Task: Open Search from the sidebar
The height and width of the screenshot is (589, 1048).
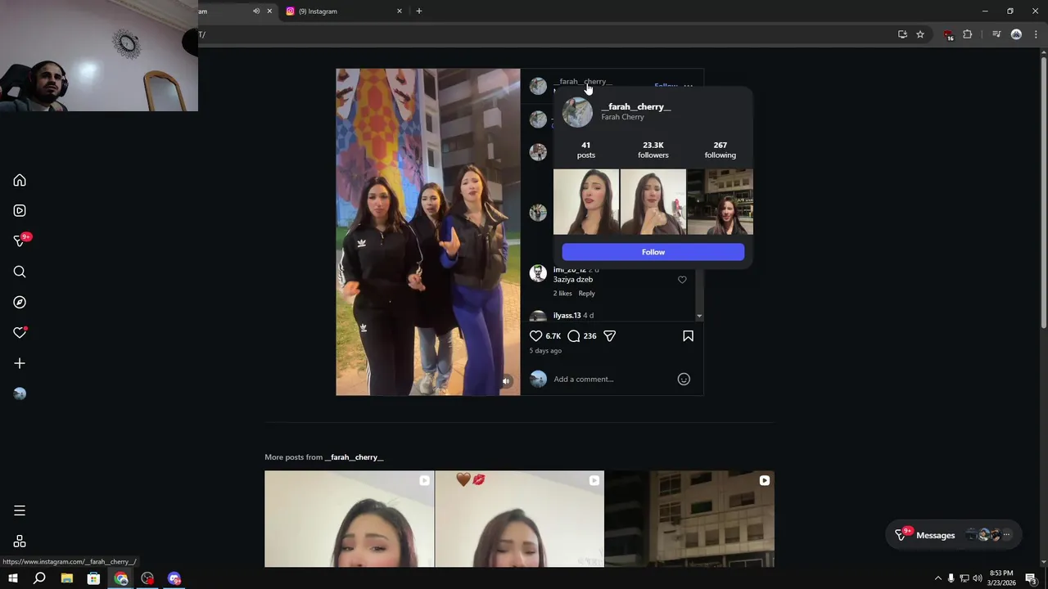Action: coord(20,272)
